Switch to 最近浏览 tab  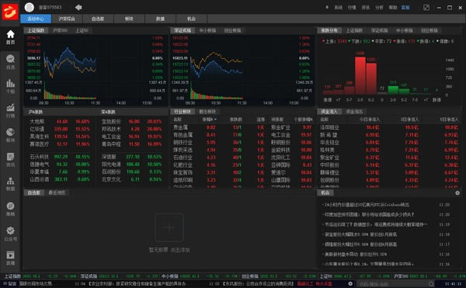[57, 193]
